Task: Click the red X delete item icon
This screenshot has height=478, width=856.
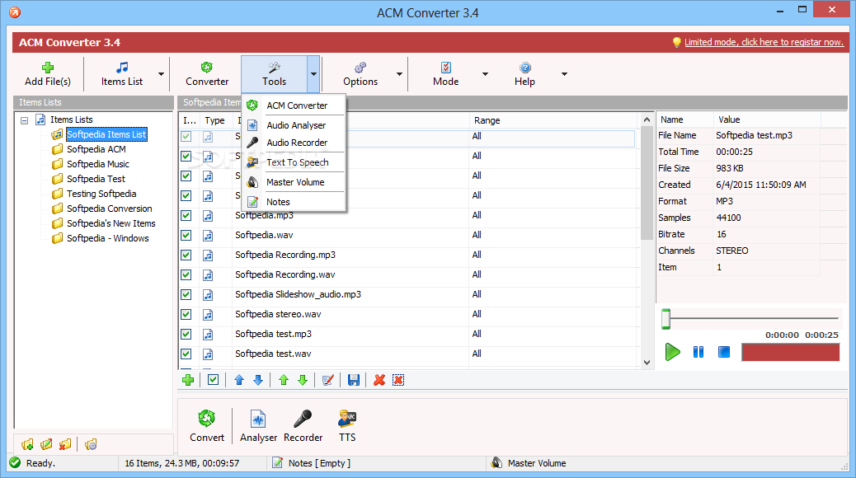Action: pyautogui.click(x=379, y=380)
